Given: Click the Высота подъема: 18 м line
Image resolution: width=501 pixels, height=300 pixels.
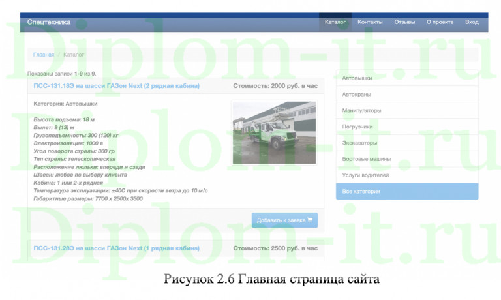Looking at the screenshot, I should (64, 119).
